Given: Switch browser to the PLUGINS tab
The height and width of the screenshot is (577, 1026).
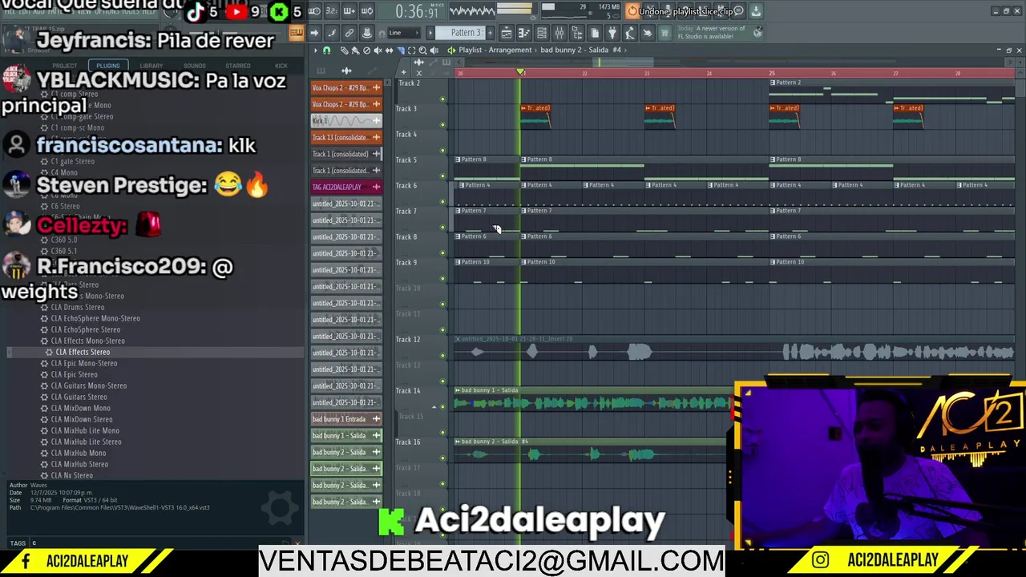Looking at the screenshot, I should [107, 66].
